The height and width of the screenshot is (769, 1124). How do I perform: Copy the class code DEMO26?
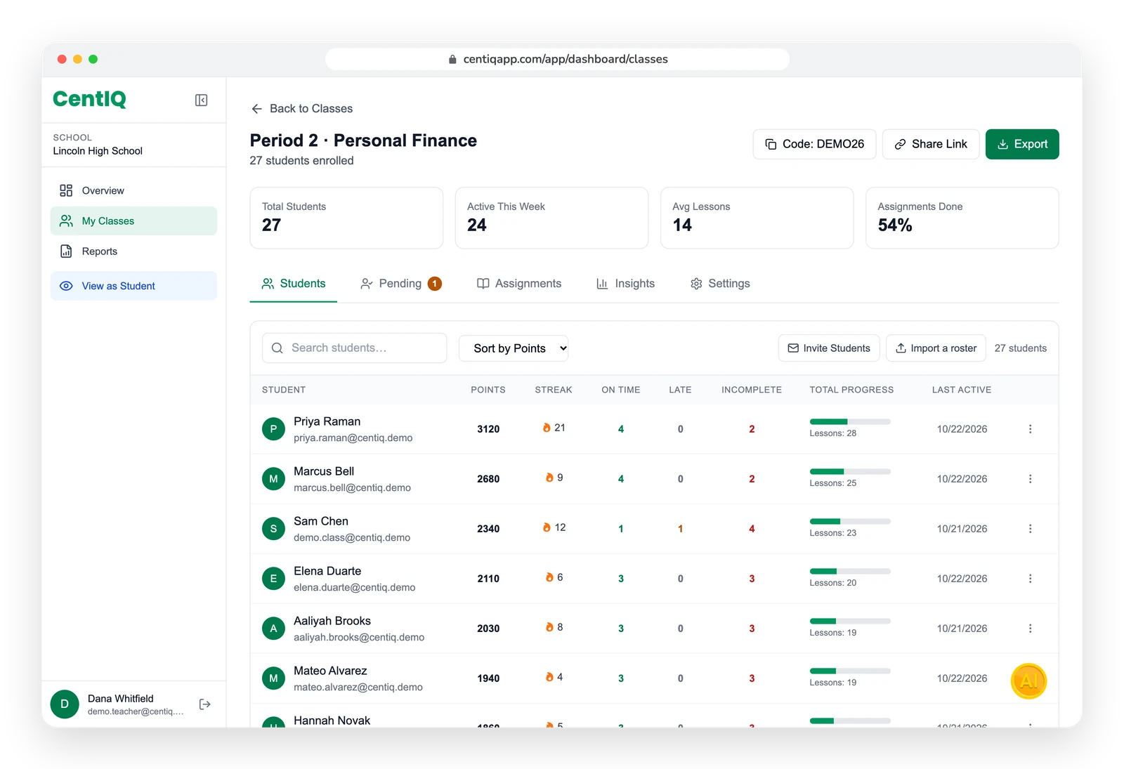(x=814, y=144)
